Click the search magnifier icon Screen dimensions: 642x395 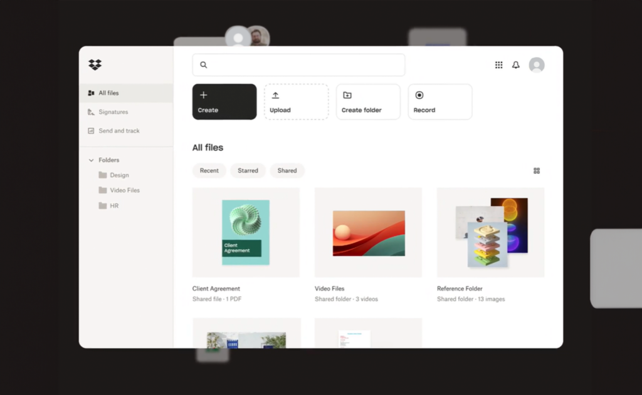point(204,64)
